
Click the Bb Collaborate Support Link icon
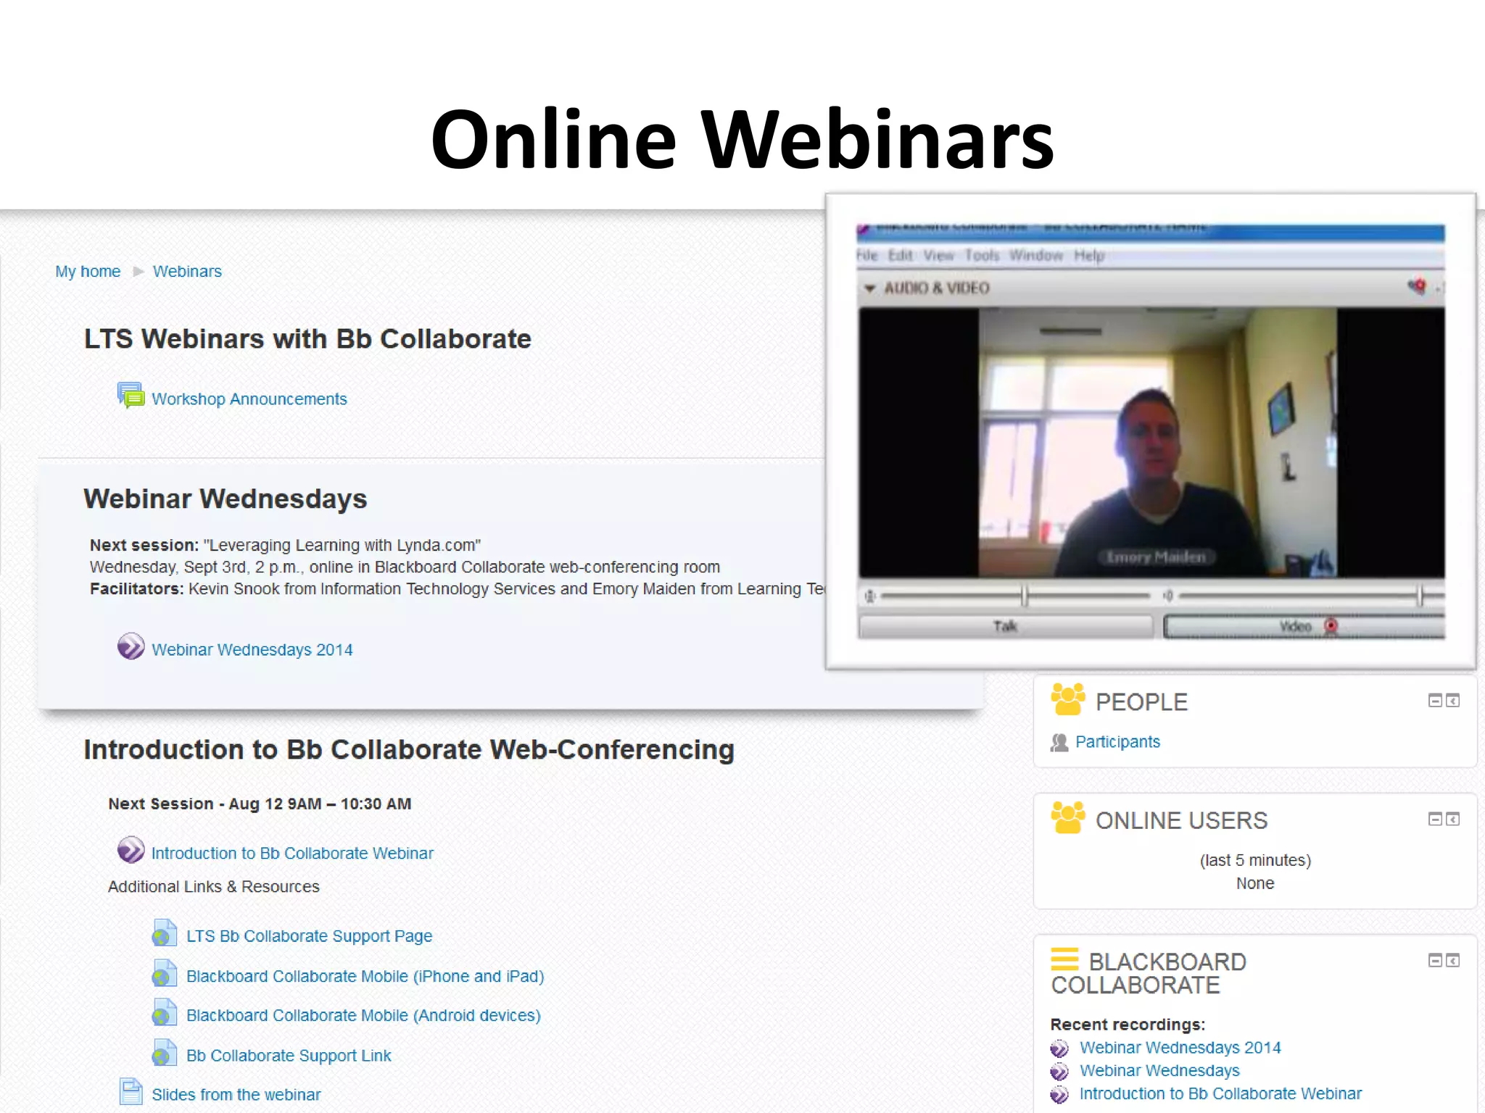165,1053
